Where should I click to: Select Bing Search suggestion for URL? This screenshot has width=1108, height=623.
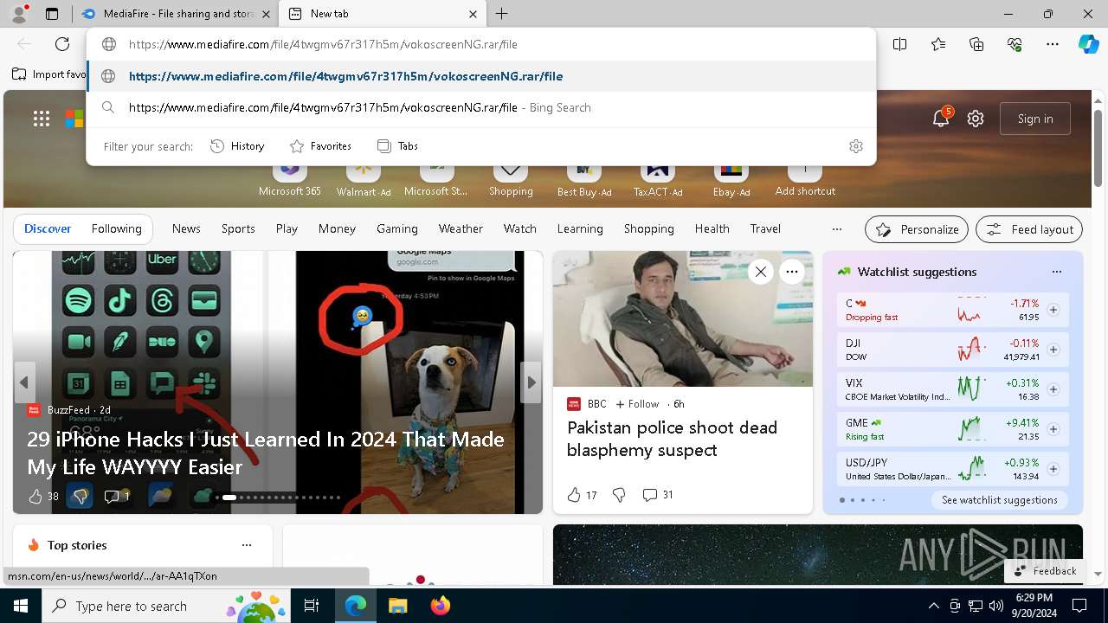click(481, 107)
